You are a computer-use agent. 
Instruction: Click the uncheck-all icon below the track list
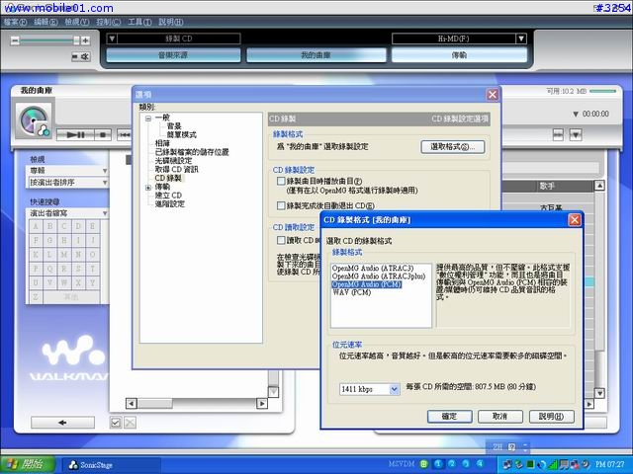click(x=130, y=423)
